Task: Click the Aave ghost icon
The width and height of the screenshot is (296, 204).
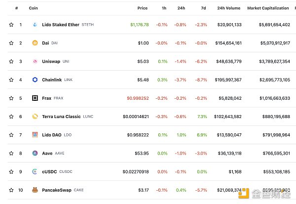Action: [x=35, y=153]
